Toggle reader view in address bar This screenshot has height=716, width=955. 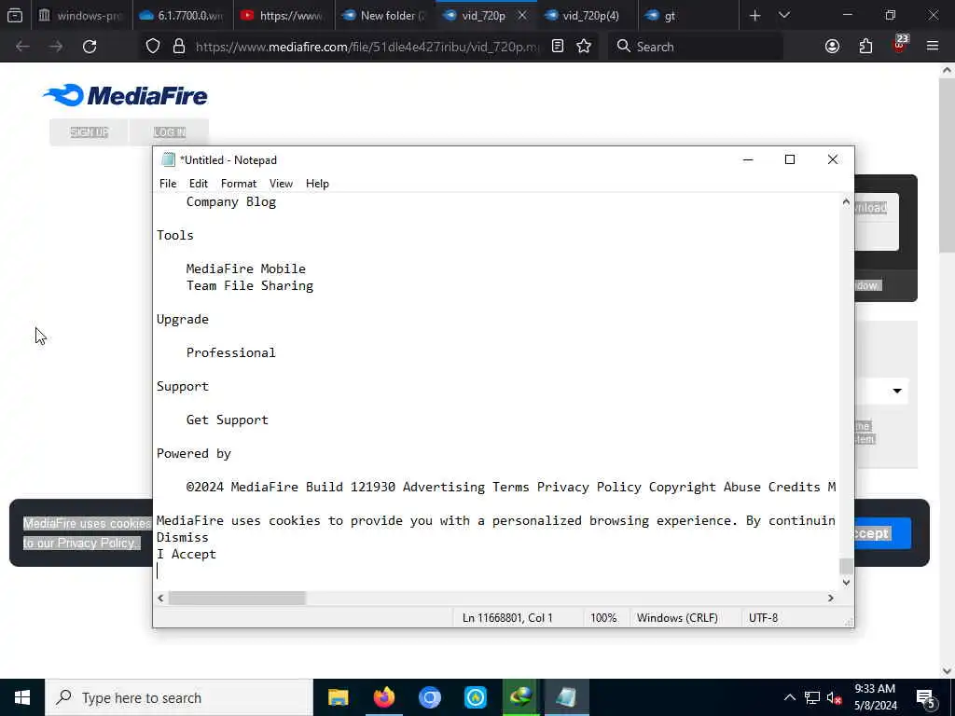[558, 47]
